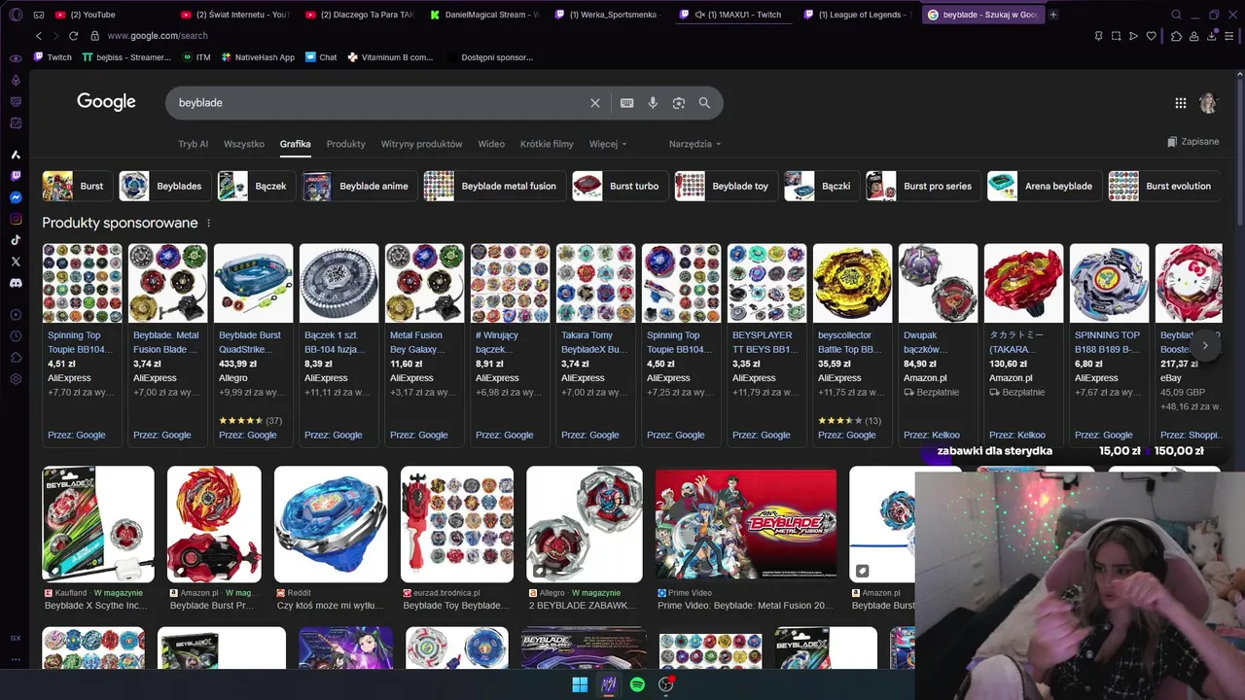Switch to the Witryny produktów tab
The width and height of the screenshot is (1245, 700).
(422, 144)
